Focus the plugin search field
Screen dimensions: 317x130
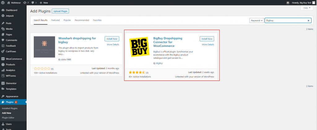tap(286, 20)
